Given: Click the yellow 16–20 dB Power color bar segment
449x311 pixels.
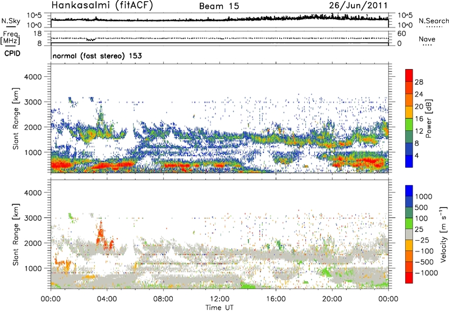Looking at the screenshot, I should click(x=409, y=112).
